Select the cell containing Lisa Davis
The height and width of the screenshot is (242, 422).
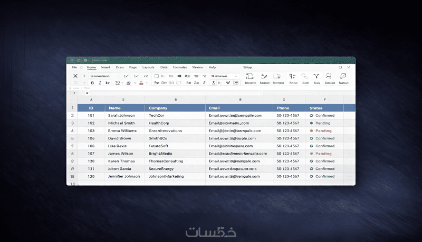pos(125,146)
